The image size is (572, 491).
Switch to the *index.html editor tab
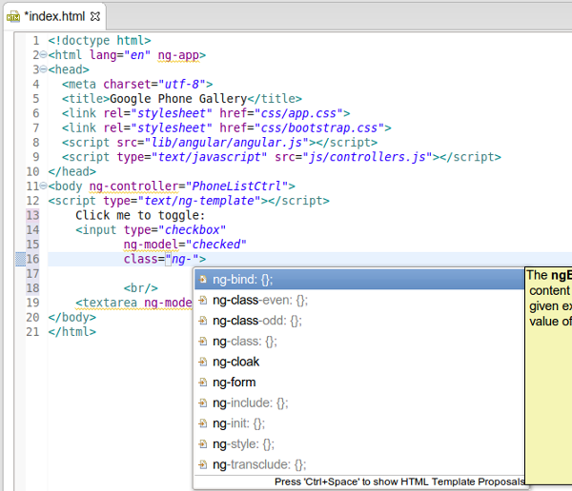point(54,16)
